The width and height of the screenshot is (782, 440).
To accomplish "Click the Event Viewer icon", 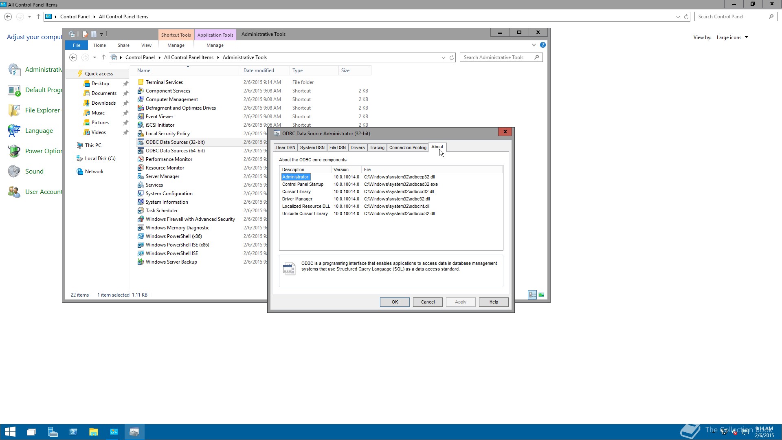I will point(141,117).
